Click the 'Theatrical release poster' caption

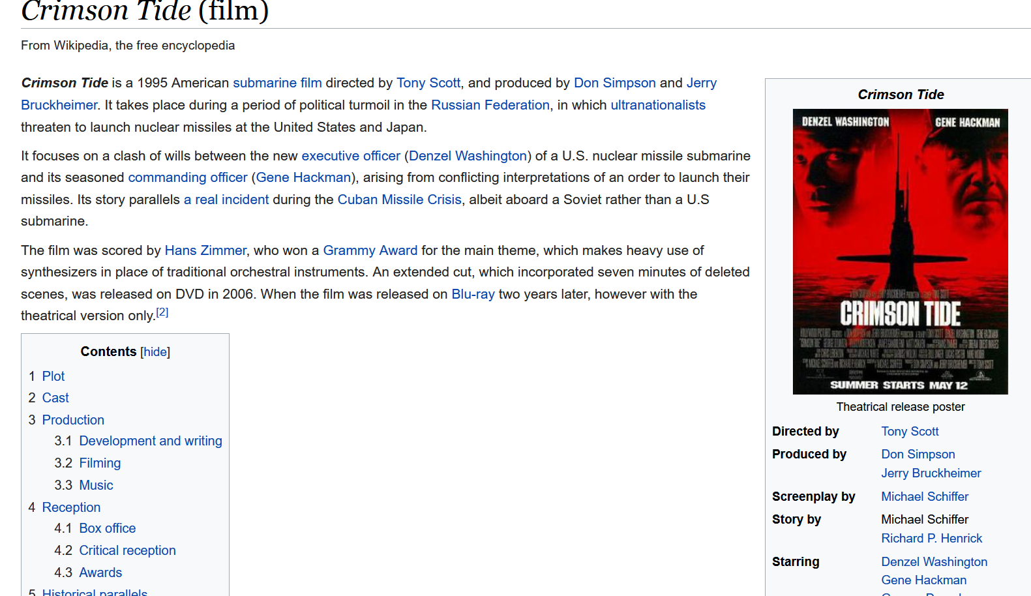click(x=901, y=407)
